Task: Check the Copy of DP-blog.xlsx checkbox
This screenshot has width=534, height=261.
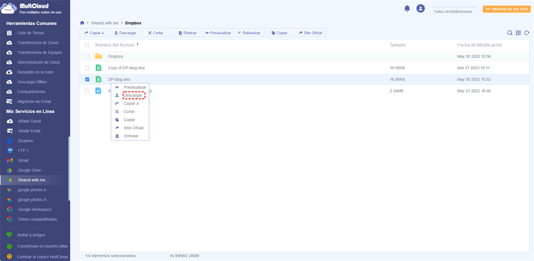Action: pos(87,68)
